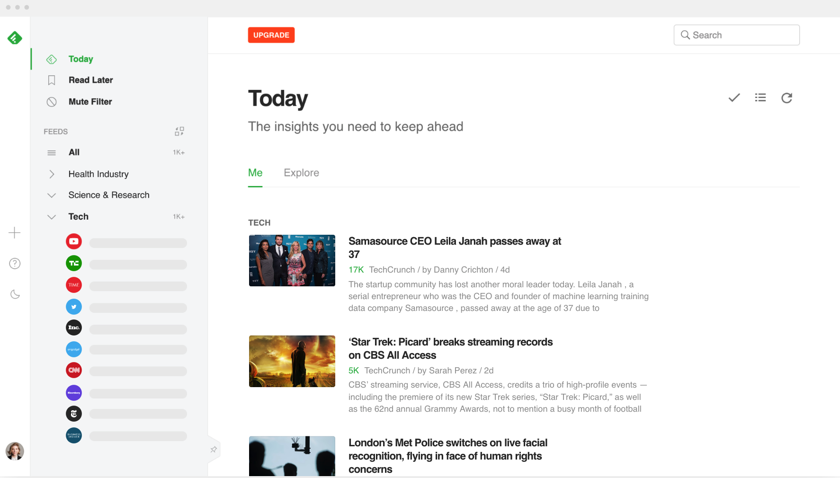Viewport: 840px width, 478px height.
Task: Open the Samasource CEO article thumbnail
Action: 292,260
